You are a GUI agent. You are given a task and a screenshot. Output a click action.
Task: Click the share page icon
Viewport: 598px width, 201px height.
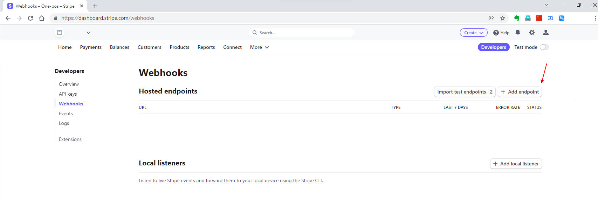point(492,18)
